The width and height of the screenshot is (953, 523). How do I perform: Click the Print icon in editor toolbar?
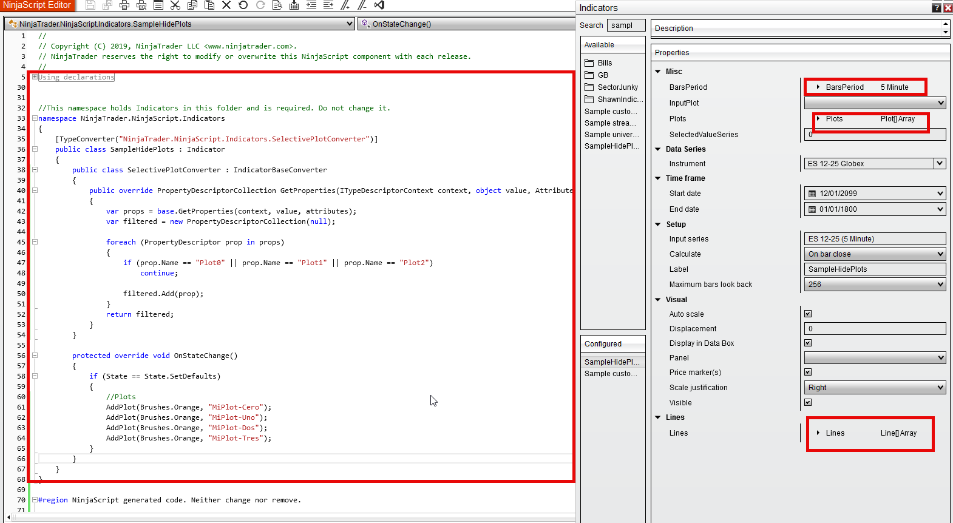pos(124,5)
